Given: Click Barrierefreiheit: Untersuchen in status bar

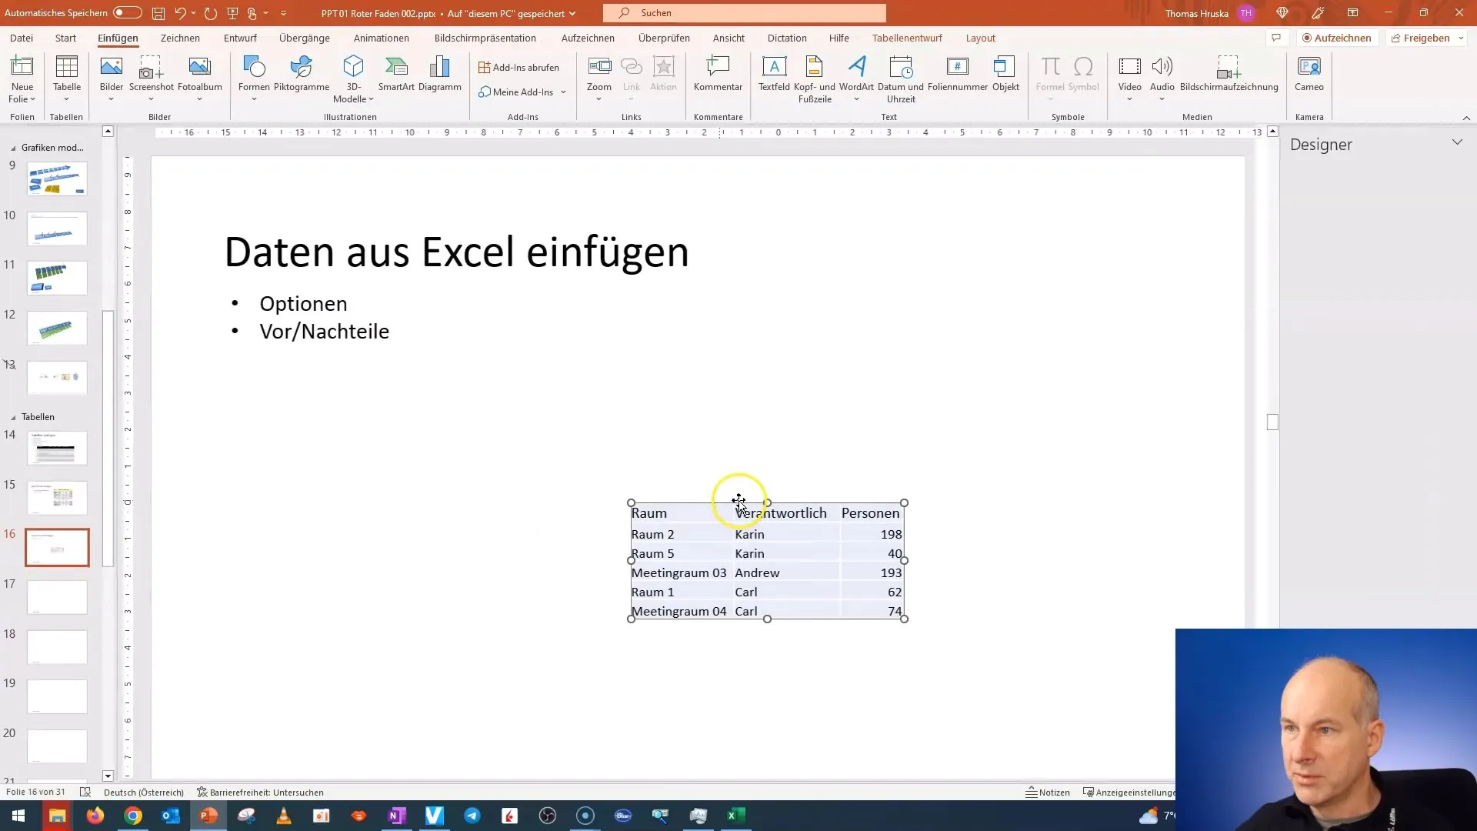Looking at the screenshot, I should coord(260,793).
